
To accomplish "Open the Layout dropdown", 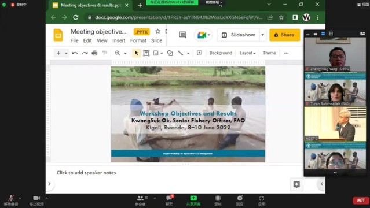I will [x=247, y=53].
